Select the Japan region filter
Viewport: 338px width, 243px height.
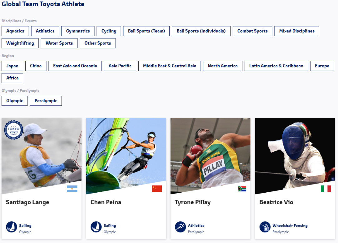point(12,66)
